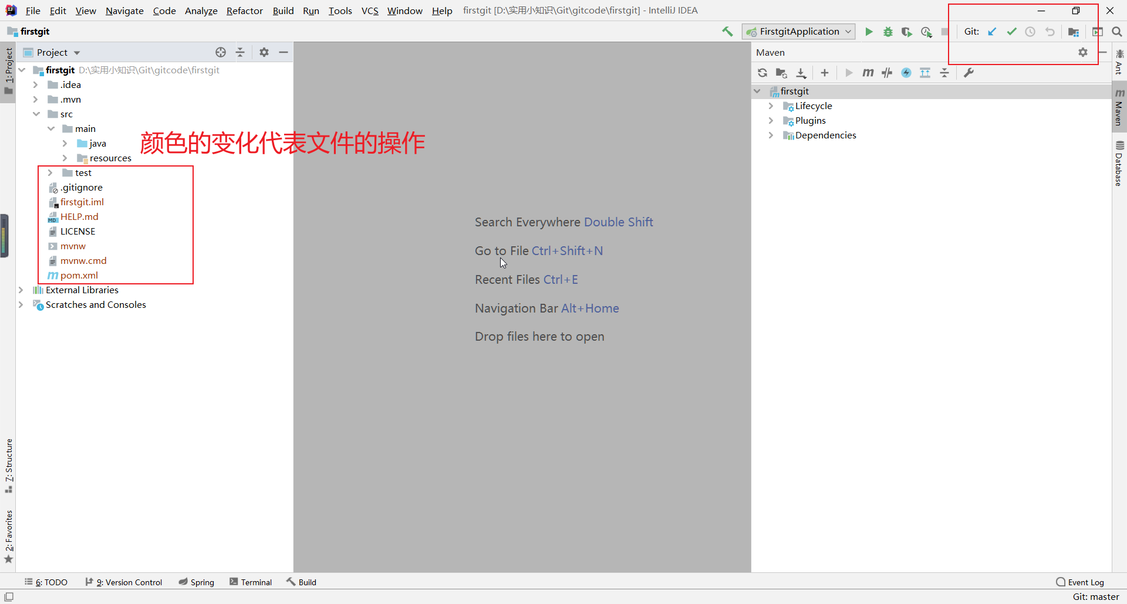Click the Build Project hammer icon
Image resolution: width=1127 pixels, height=604 pixels.
[x=727, y=32]
